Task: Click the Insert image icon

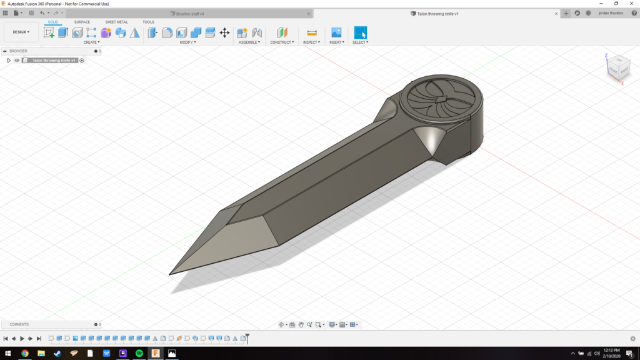Action: tap(336, 32)
